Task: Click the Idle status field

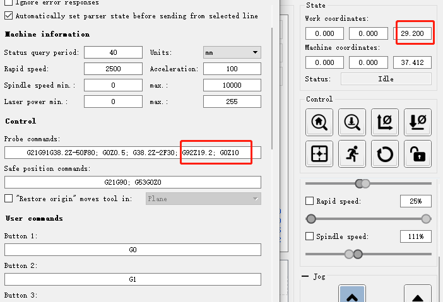Action: tap(386, 79)
